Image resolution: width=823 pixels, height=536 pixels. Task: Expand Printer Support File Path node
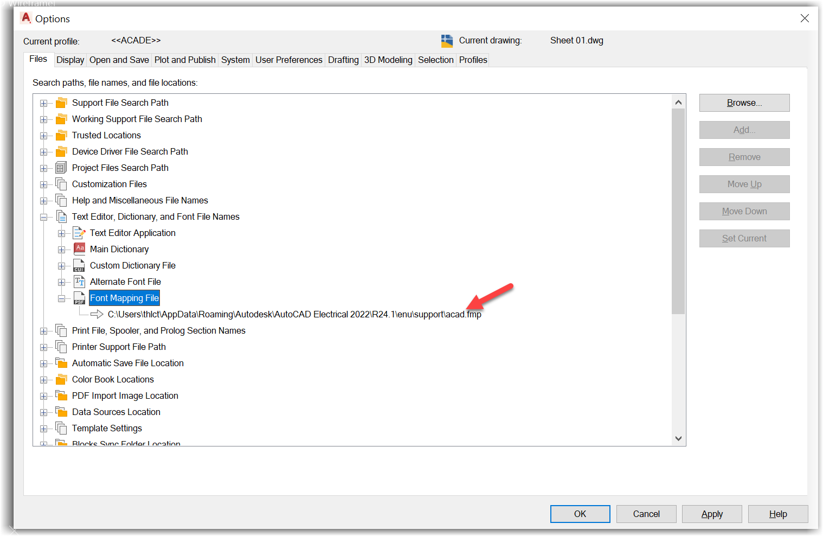[43, 347]
